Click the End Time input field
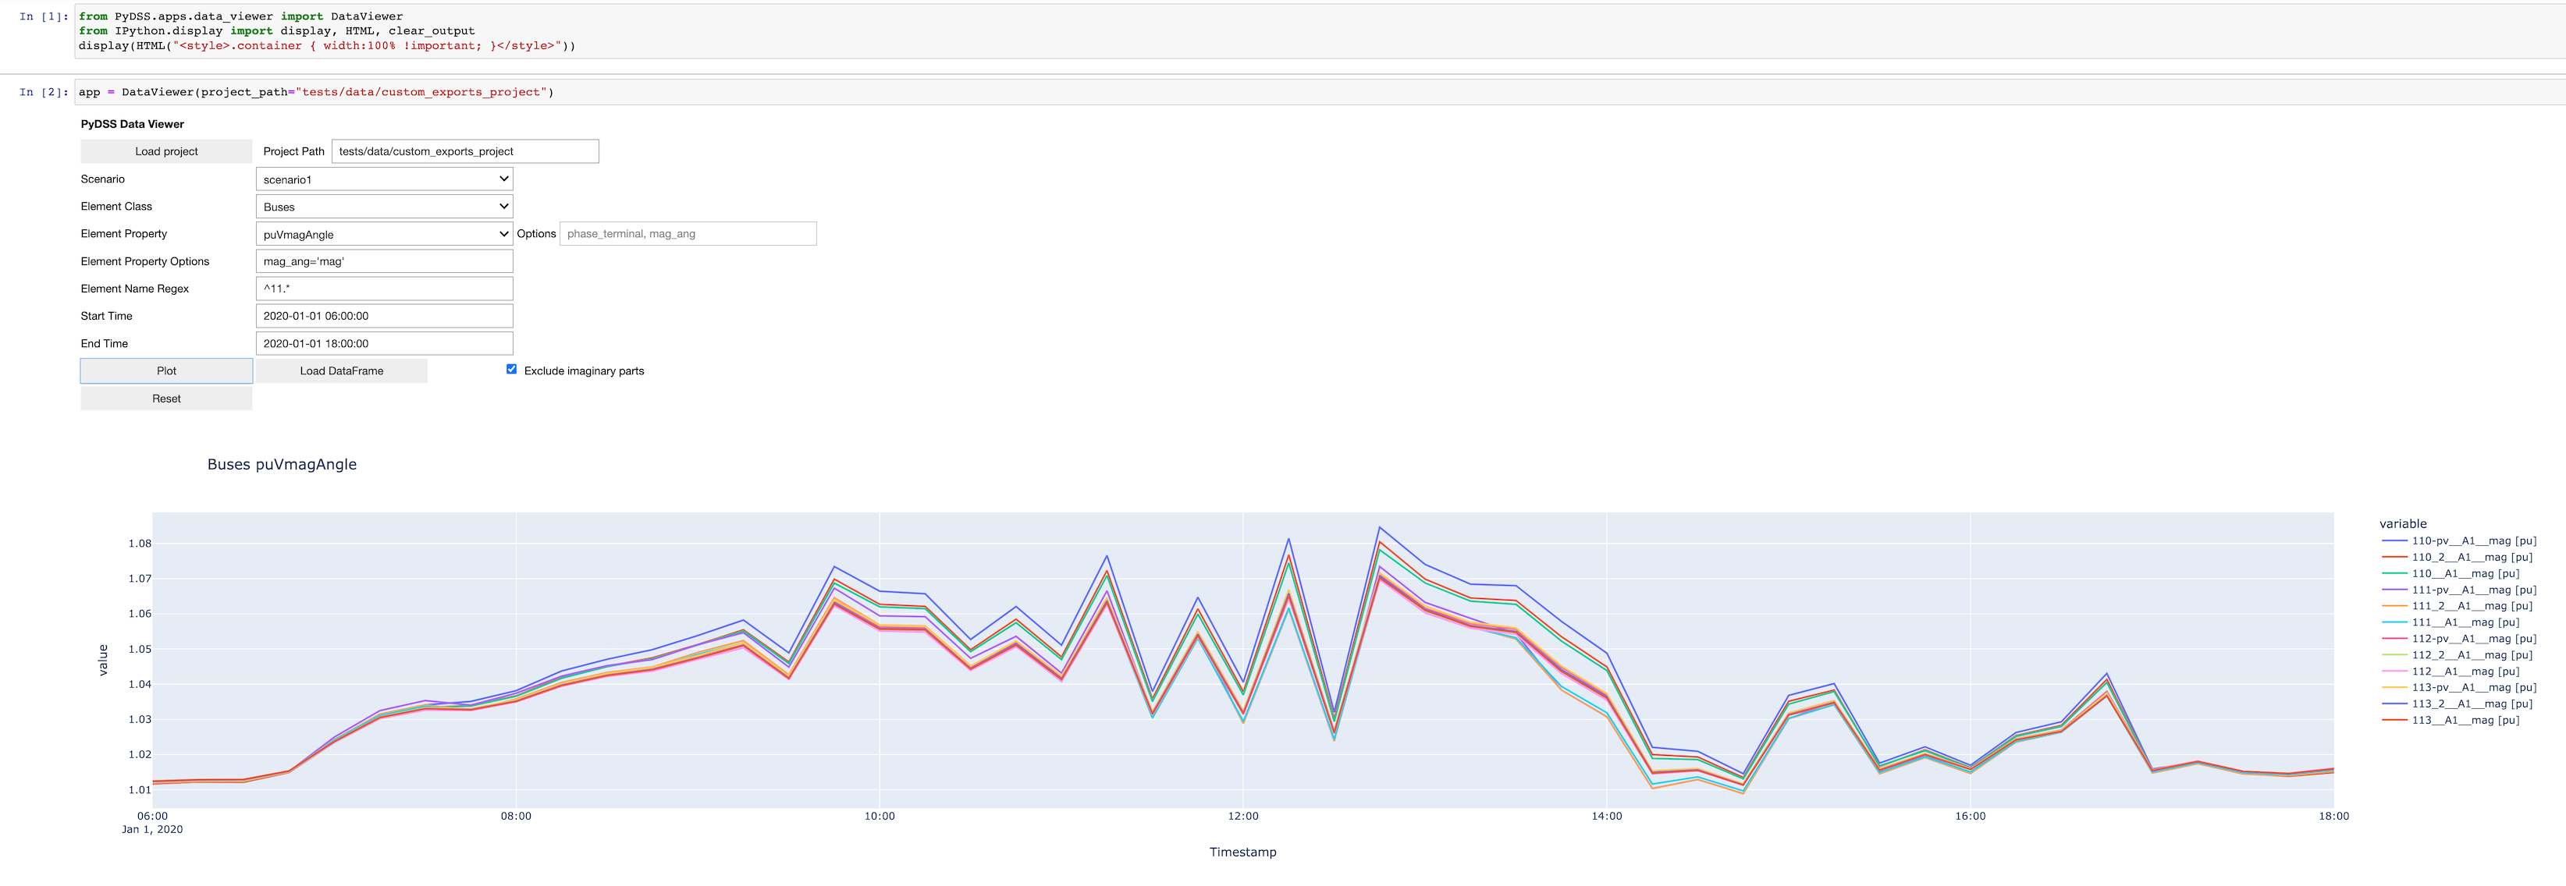This screenshot has width=2566, height=886. pos(385,343)
